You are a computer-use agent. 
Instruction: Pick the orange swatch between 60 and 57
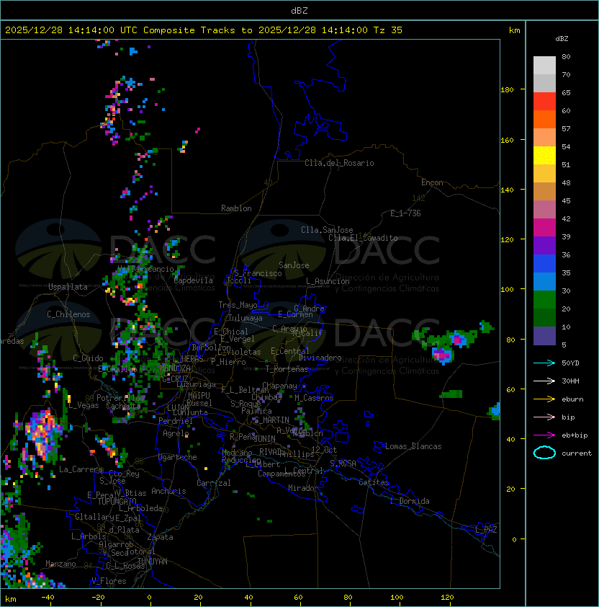[544, 119]
